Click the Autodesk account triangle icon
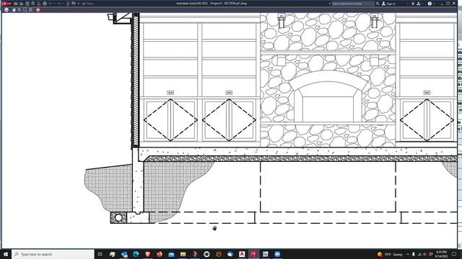 (x=419, y=4)
